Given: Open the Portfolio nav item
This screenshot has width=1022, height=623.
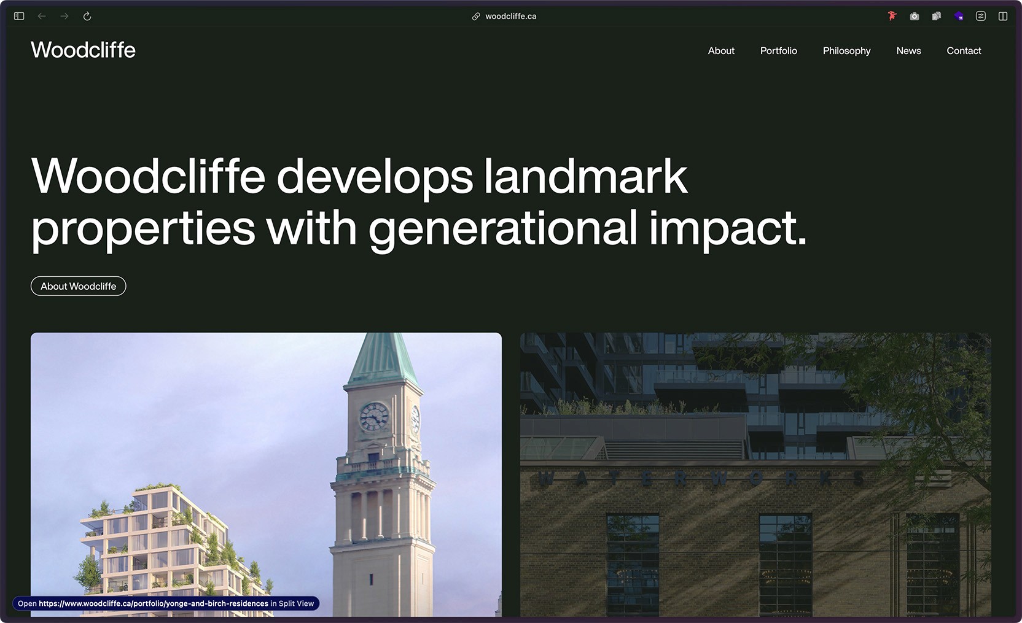Looking at the screenshot, I should (779, 51).
